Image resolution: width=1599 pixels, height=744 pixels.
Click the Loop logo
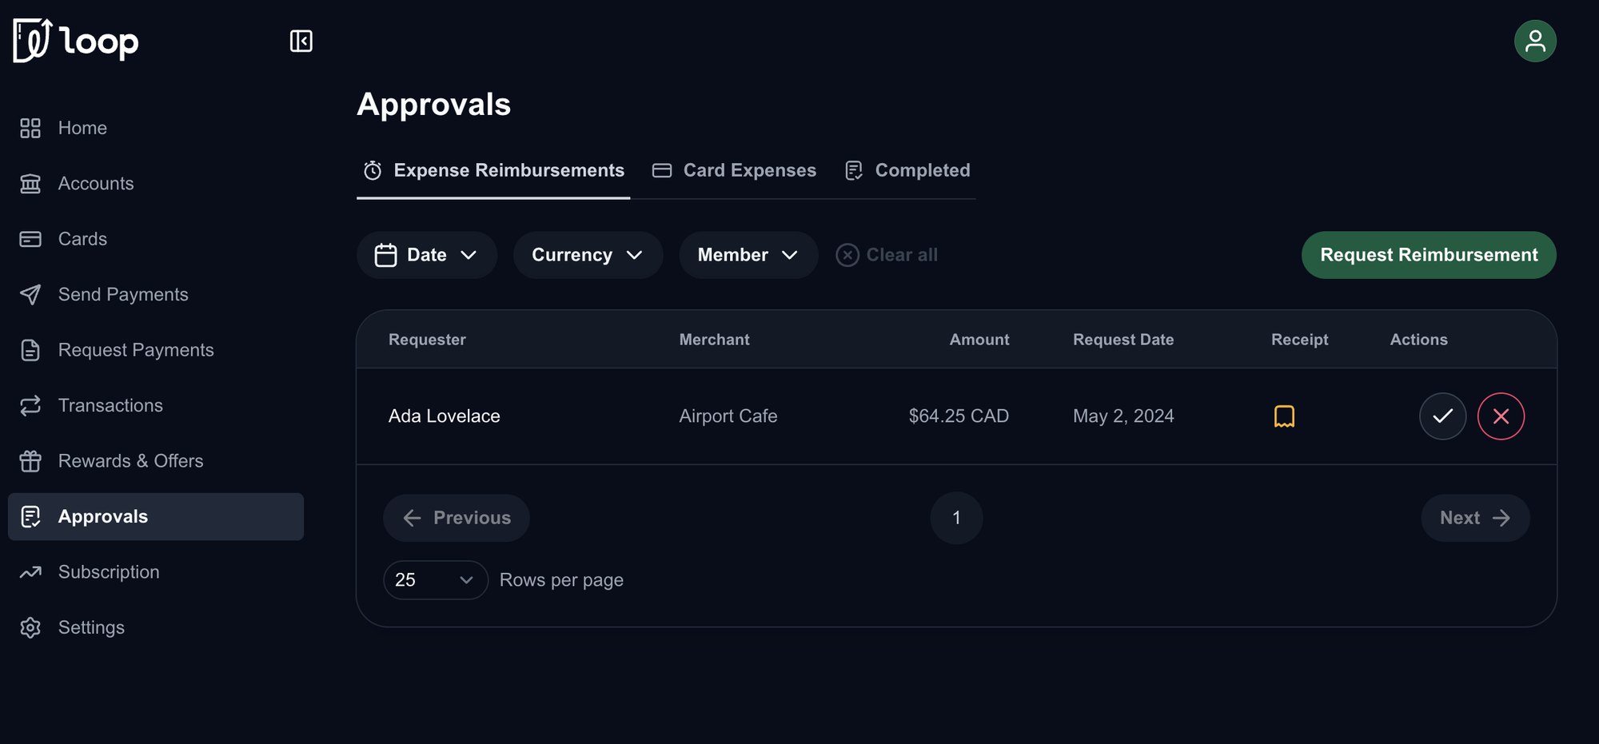(76, 40)
